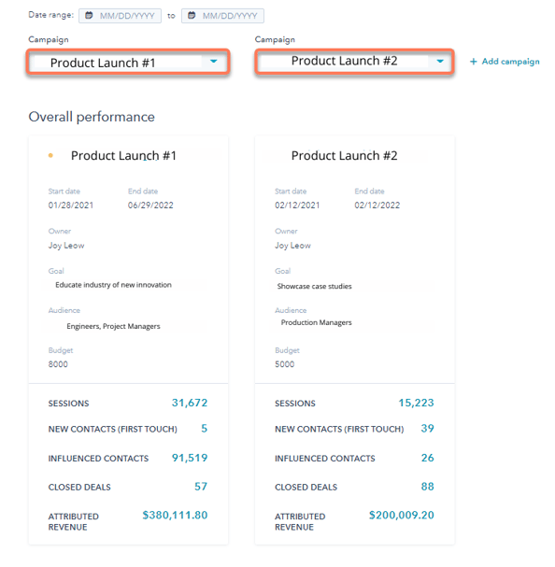
Task: Focus the date range end input field
Action: point(223,16)
